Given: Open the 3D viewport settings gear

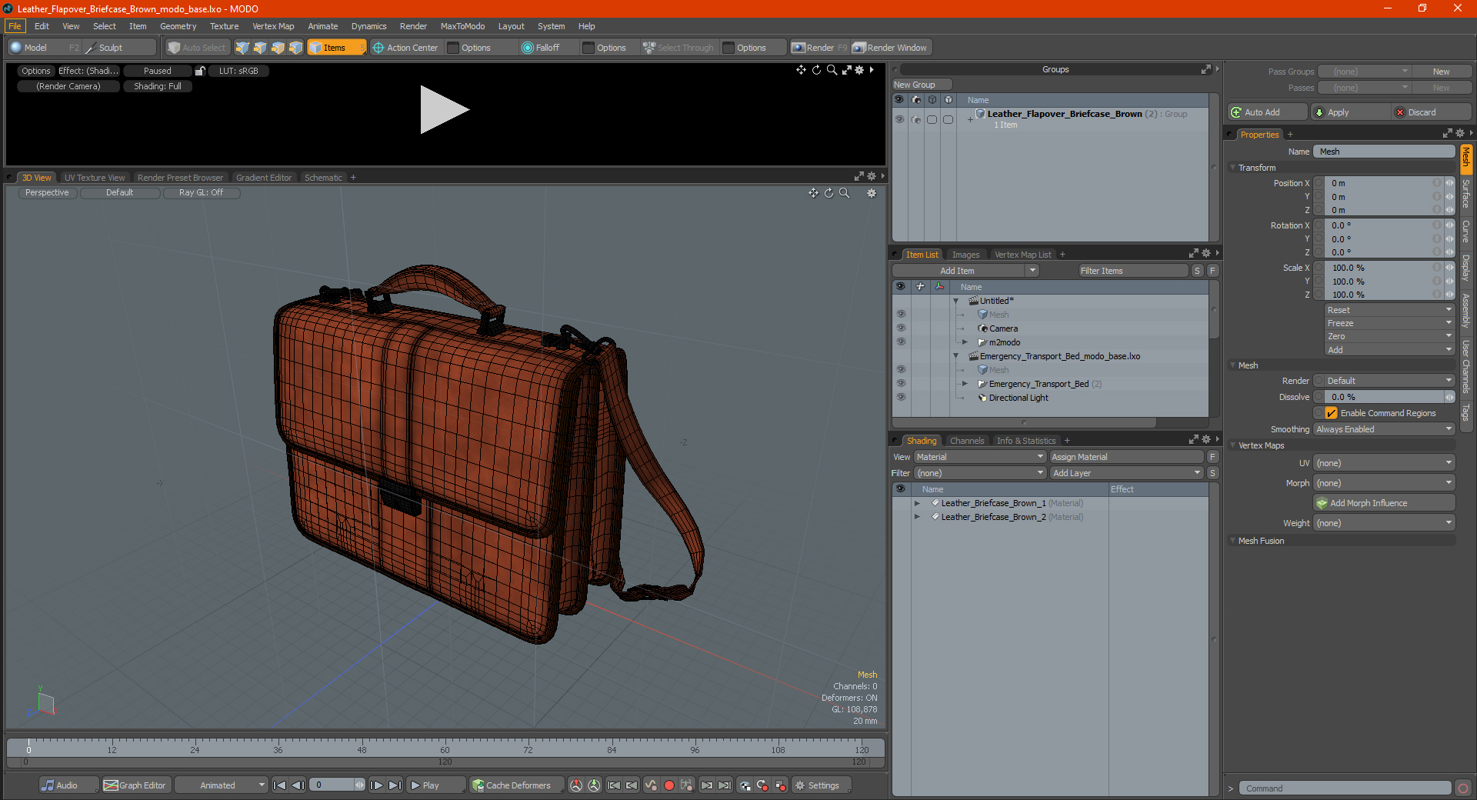Looking at the screenshot, I should tap(872, 193).
